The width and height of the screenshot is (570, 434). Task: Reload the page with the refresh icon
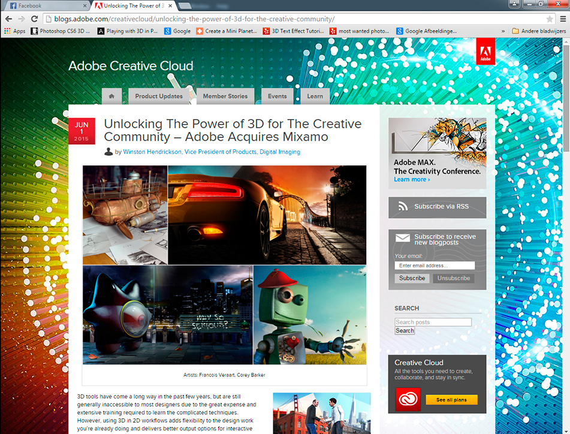coord(35,19)
